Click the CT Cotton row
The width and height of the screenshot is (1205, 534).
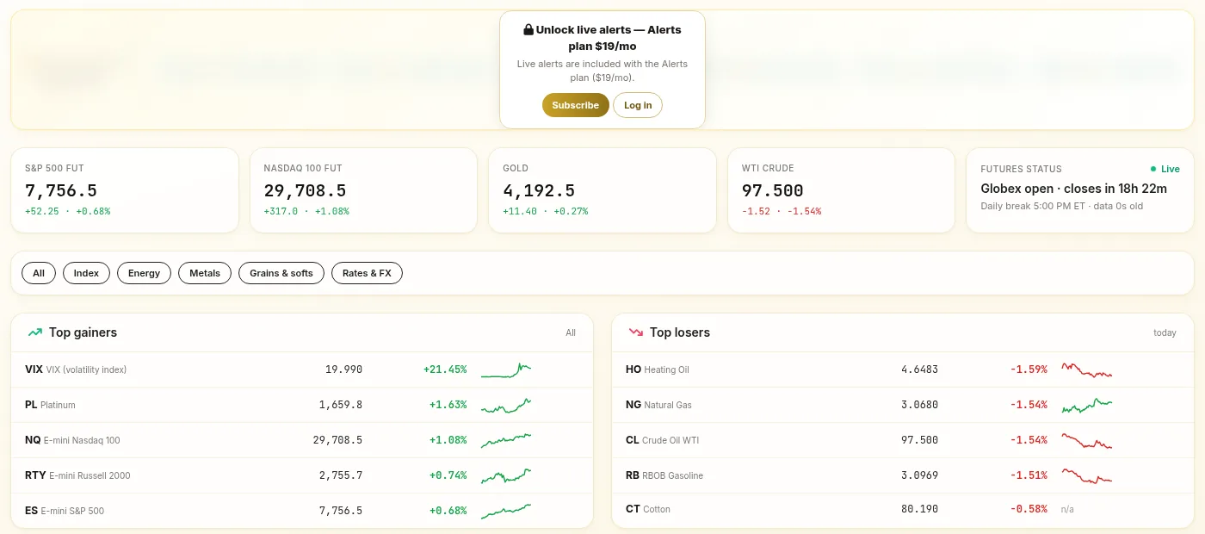[x=903, y=509]
